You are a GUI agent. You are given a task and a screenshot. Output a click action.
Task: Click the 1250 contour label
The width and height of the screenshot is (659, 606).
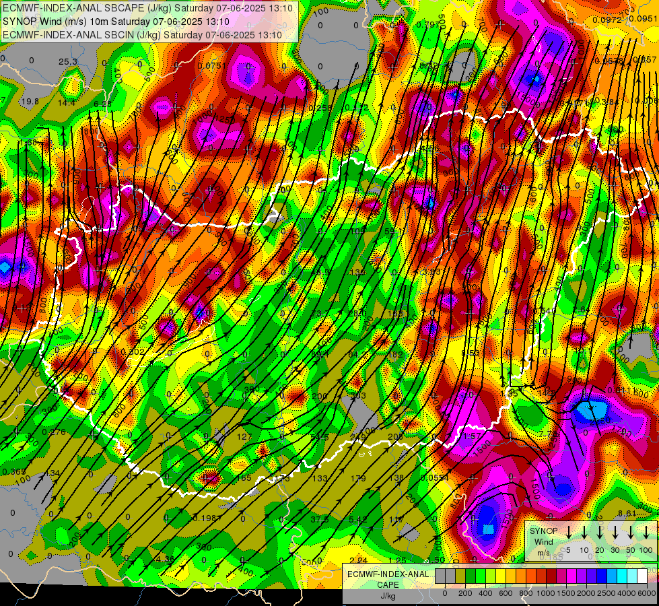(x=225, y=119)
